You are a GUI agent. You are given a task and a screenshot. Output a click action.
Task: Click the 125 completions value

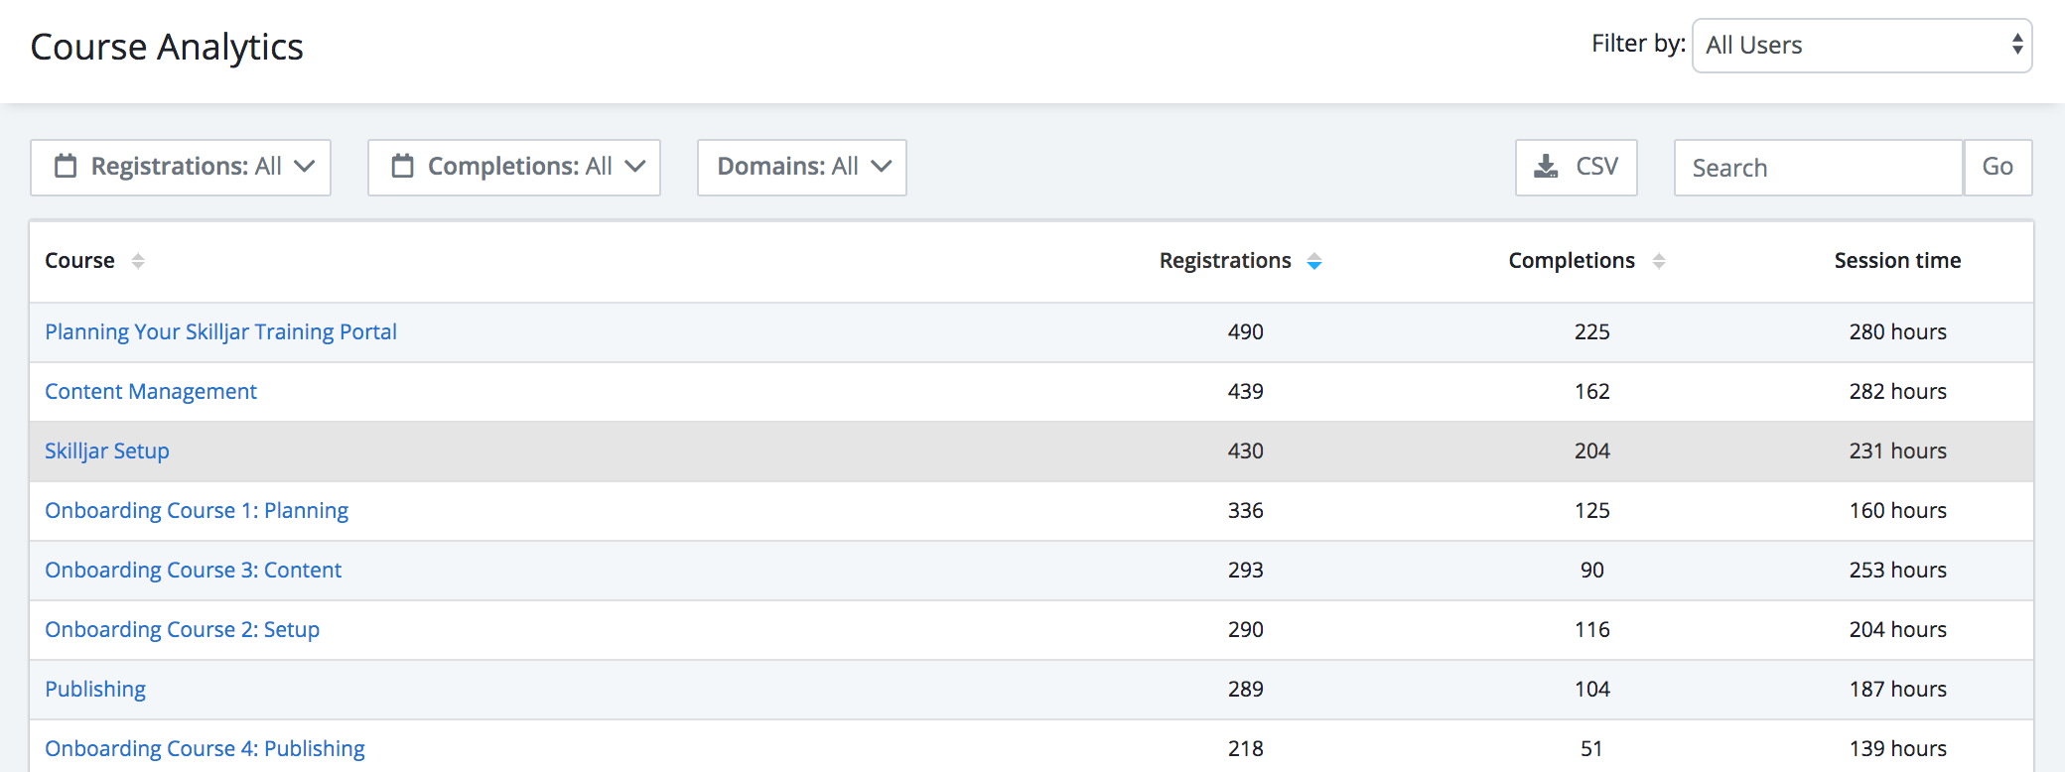pos(1592,510)
